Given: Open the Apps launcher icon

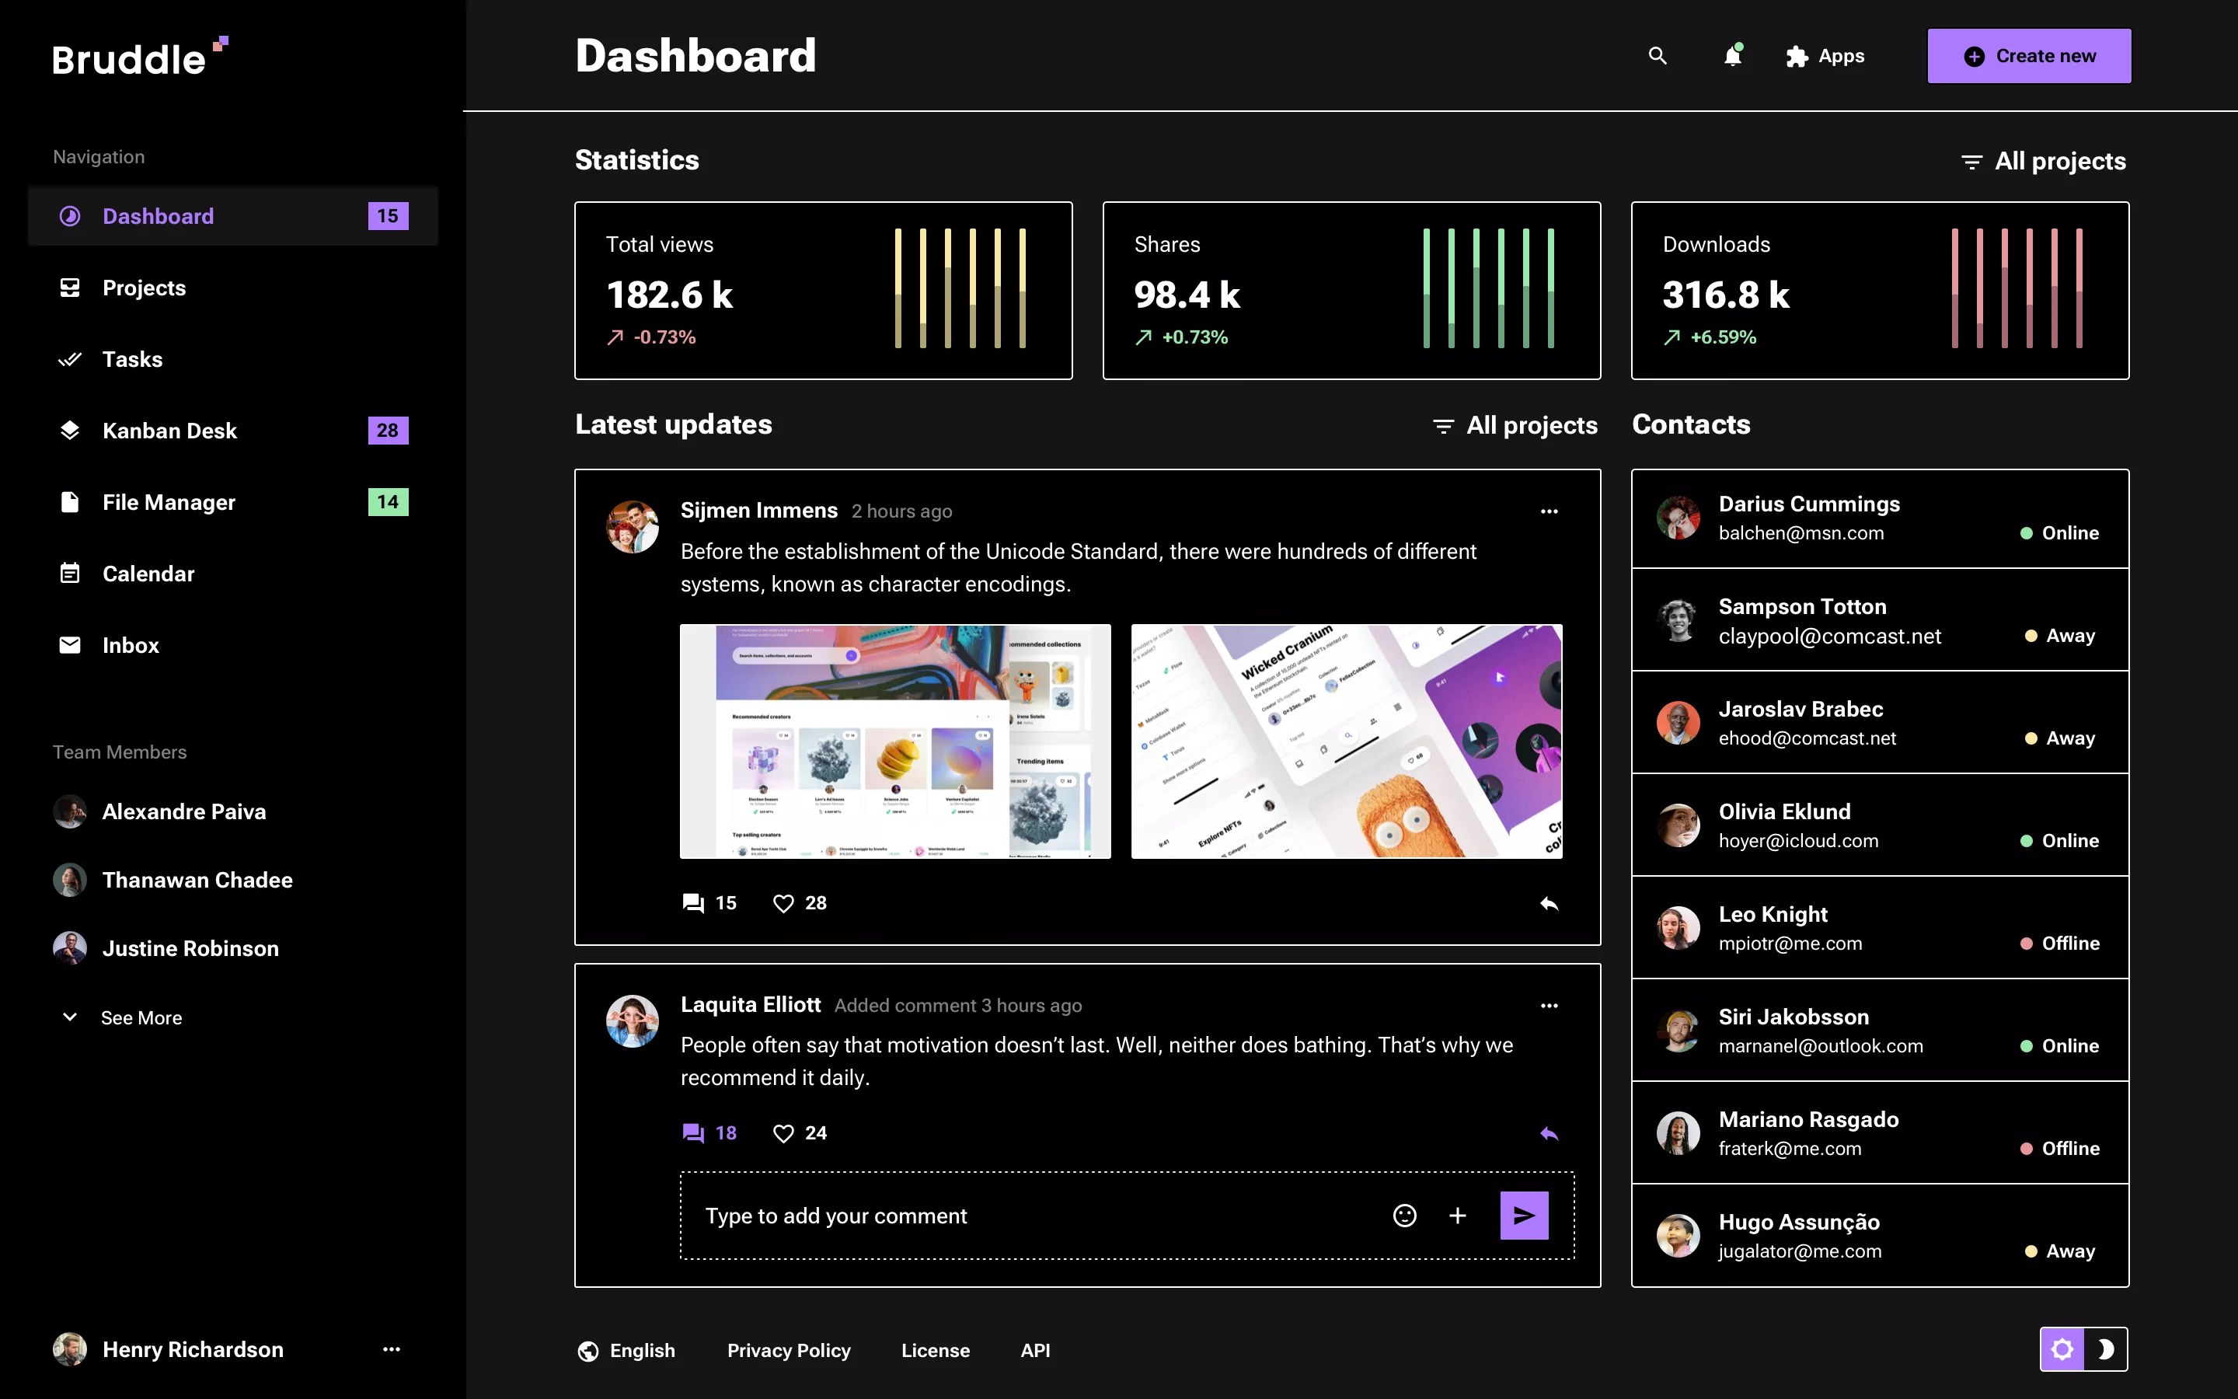Looking at the screenshot, I should [1796, 55].
